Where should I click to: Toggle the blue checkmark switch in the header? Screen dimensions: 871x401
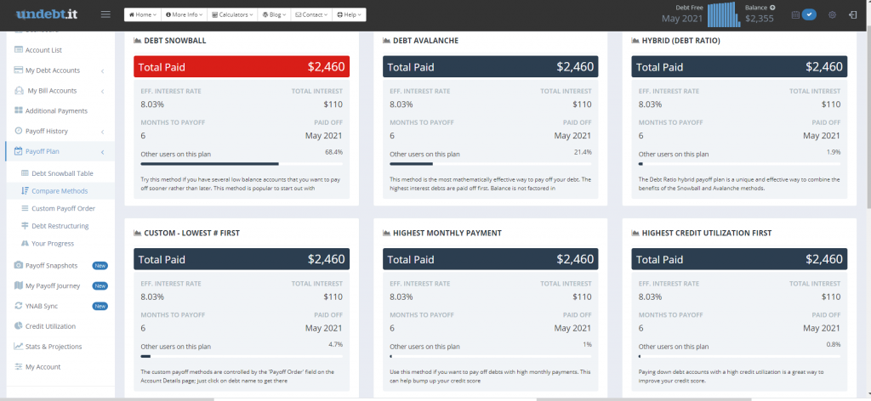[810, 15]
